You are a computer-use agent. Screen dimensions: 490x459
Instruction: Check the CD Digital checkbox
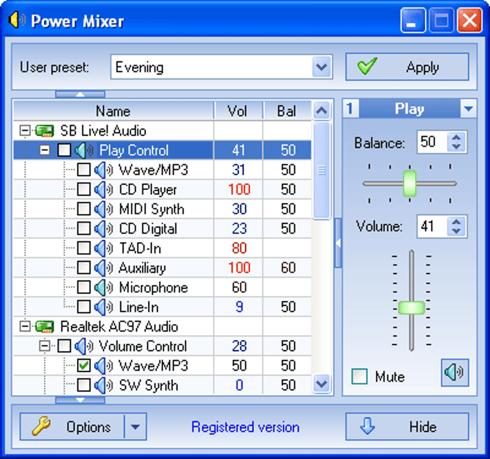coord(84,229)
